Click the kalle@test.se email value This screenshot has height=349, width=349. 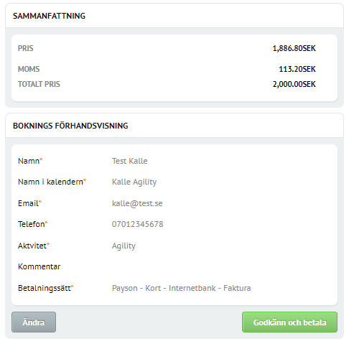coord(137,203)
